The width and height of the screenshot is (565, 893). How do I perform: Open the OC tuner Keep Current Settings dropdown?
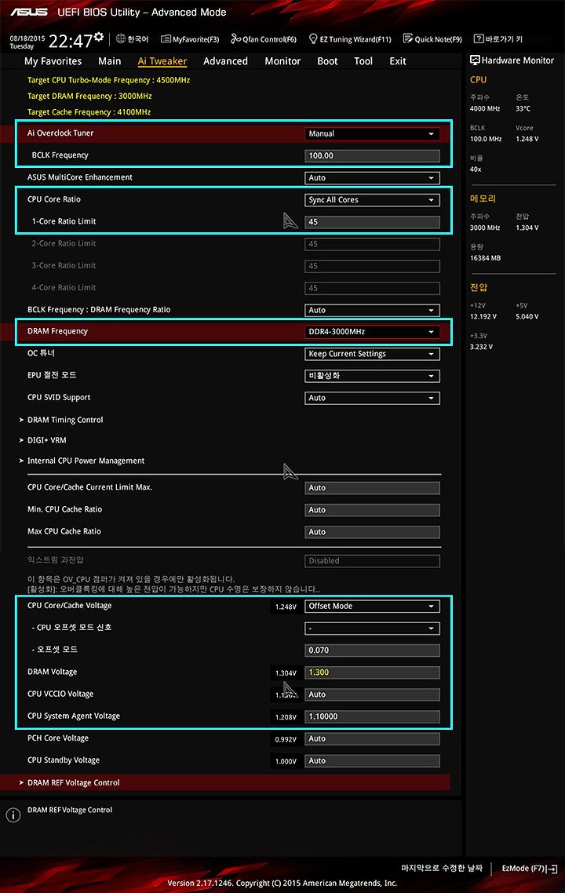[373, 354]
